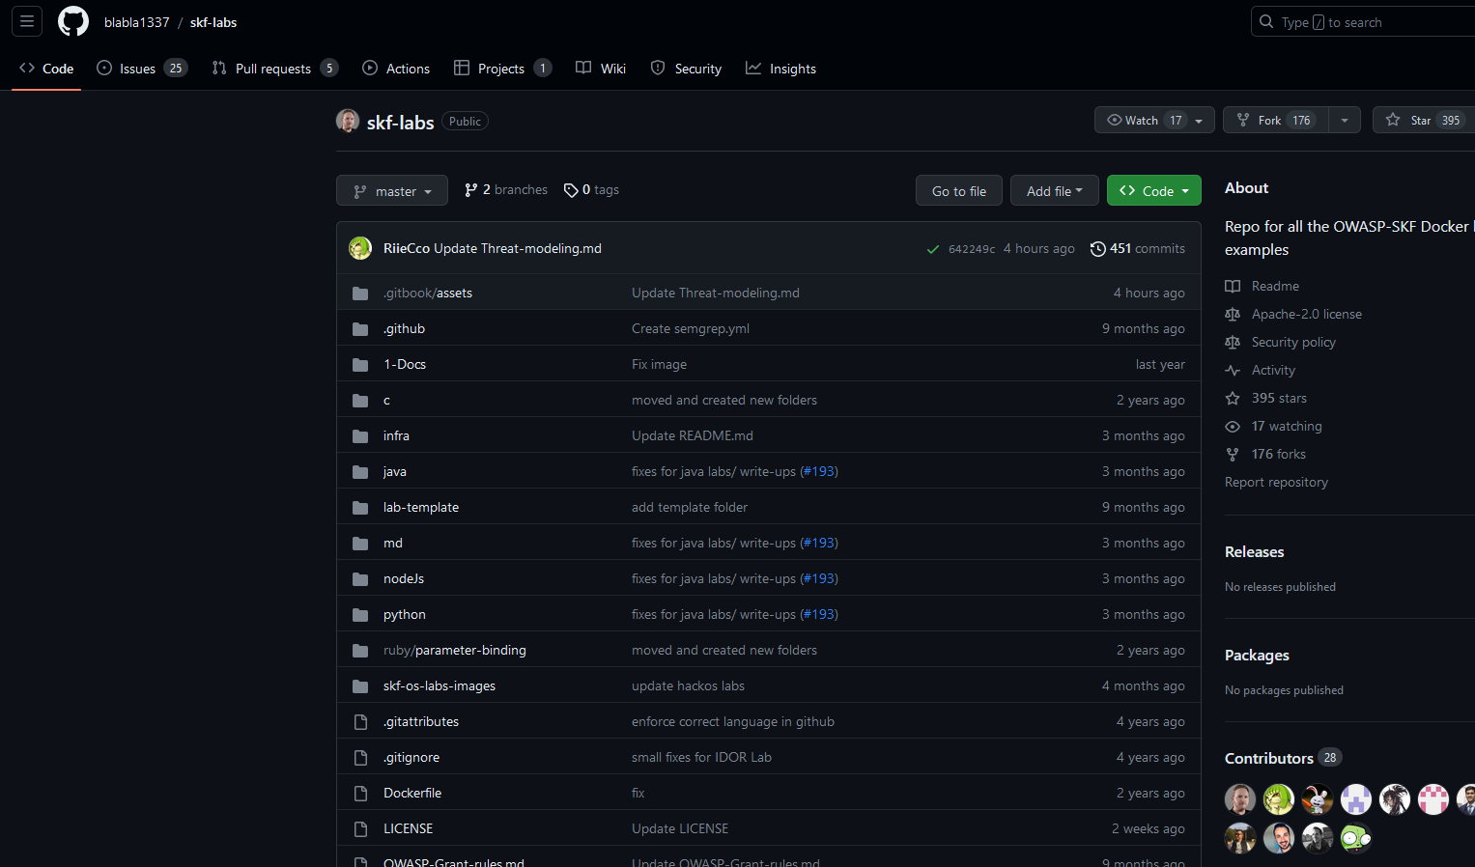Open the .gitbook/assets folder icon
The image size is (1475, 867).
pos(360,293)
